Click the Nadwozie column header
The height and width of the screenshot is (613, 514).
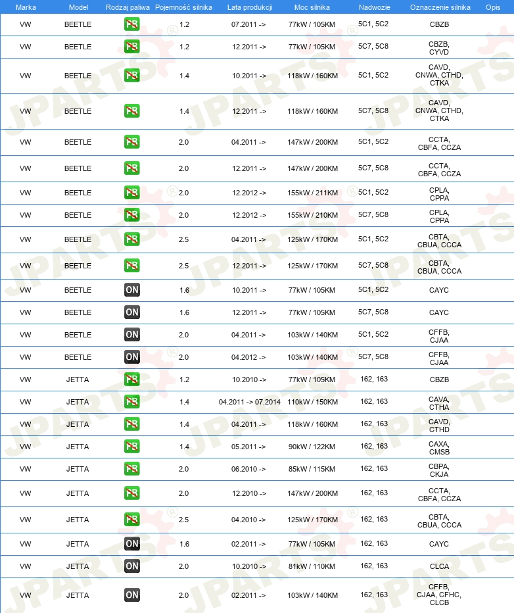[x=374, y=7]
